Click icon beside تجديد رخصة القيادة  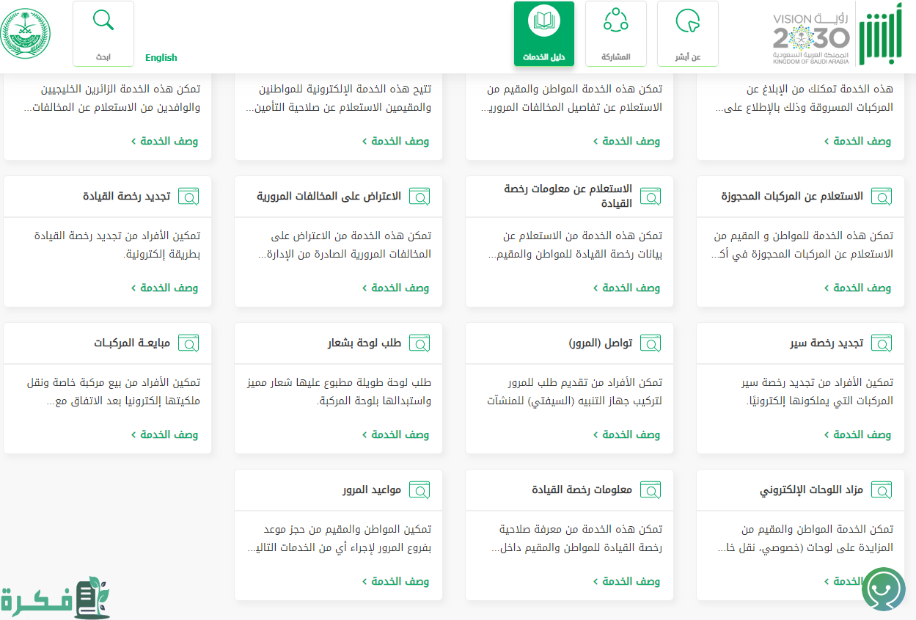click(x=189, y=197)
